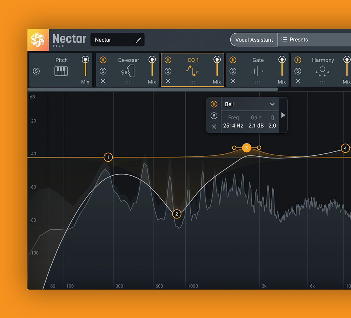The width and height of the screenshot is (351, 318).
Task: Solo the Harmony module
Action: click(x=298, y=71)
